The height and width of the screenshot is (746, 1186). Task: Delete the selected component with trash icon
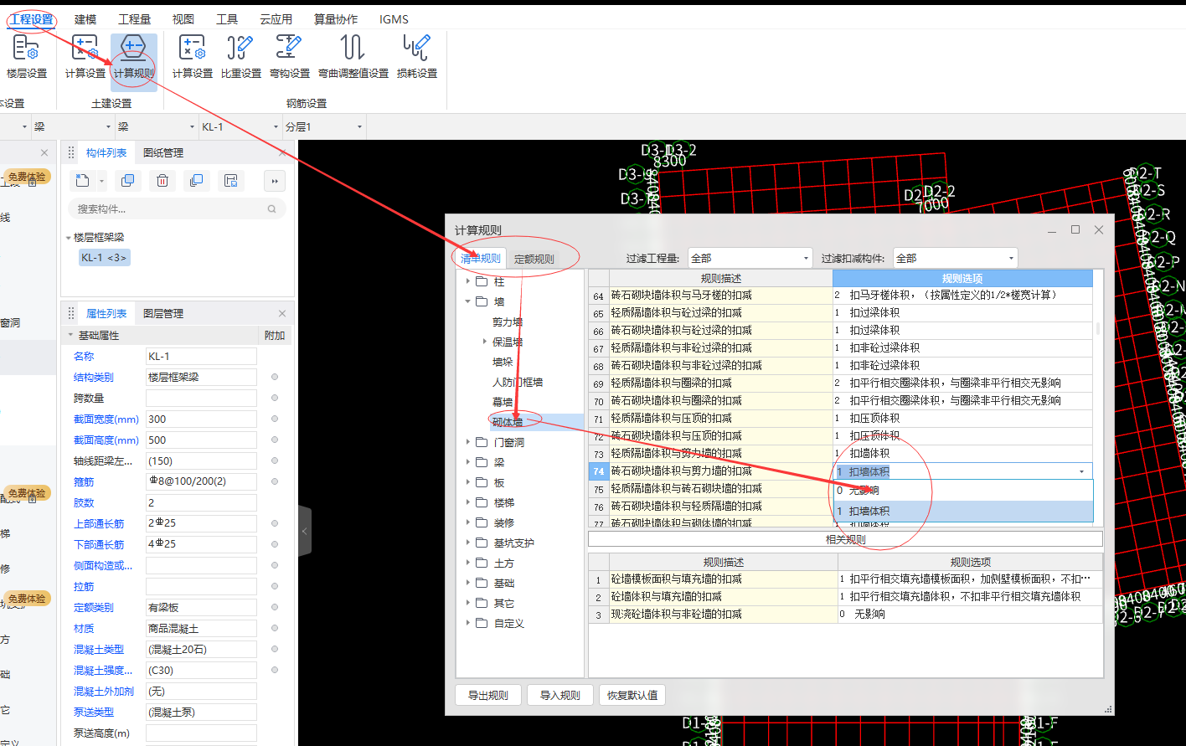point(162,180)
